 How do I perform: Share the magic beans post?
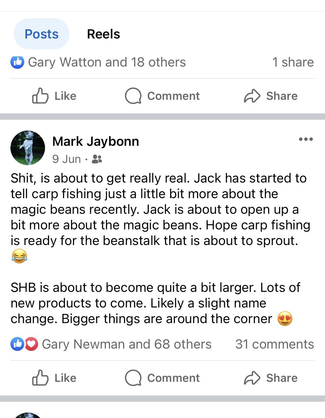pyautogui.click(x=271, y=378)
